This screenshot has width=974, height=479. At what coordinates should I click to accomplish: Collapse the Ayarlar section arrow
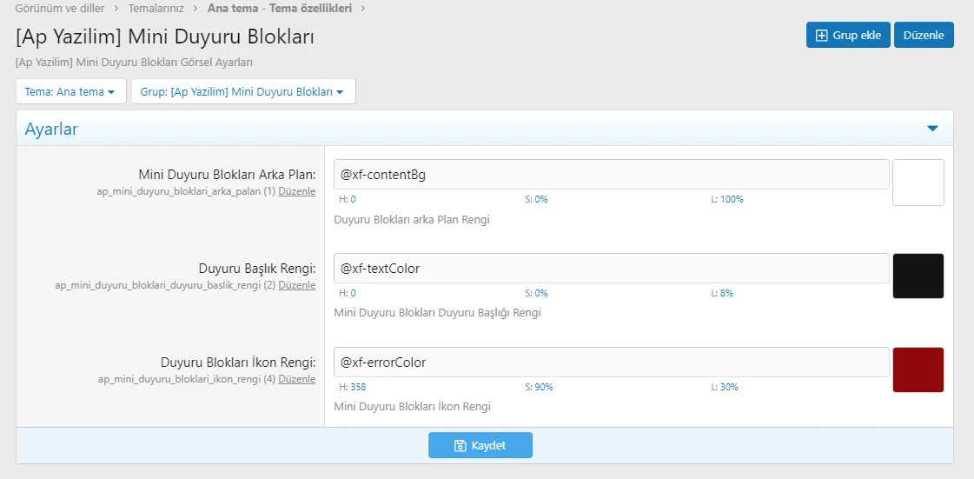point(932,129)
